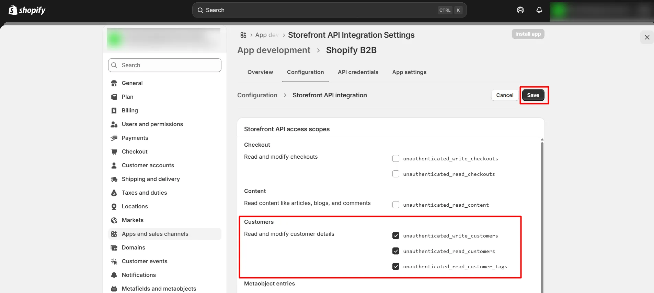The height and width of the screenshot is (293, 654).
Task: Check unauthenticated_write_checkouts scope
Action: tap(396, 158)
